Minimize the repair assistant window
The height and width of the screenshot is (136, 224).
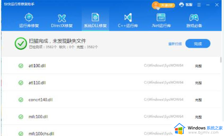tap(208, 5)
